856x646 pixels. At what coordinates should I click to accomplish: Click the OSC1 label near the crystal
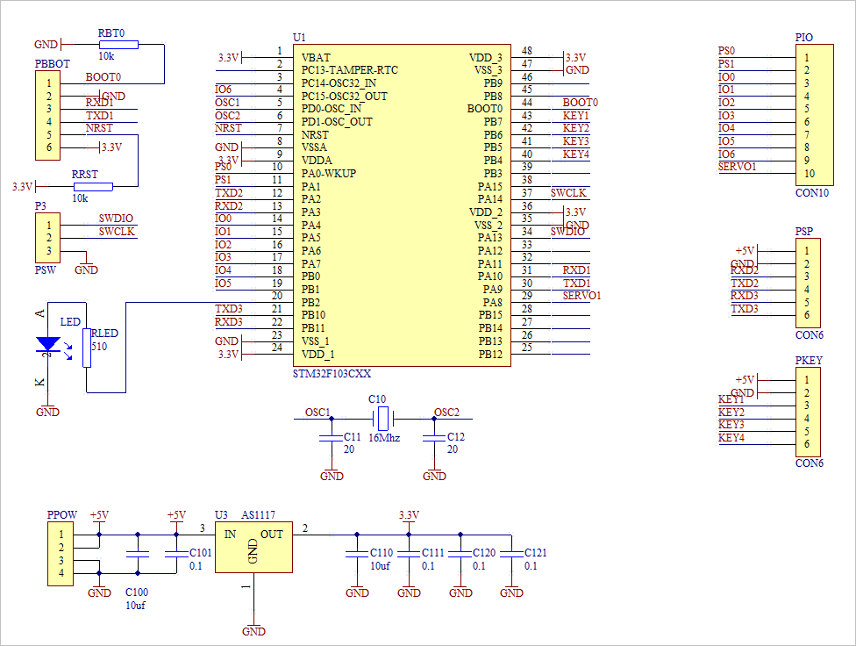317,412
